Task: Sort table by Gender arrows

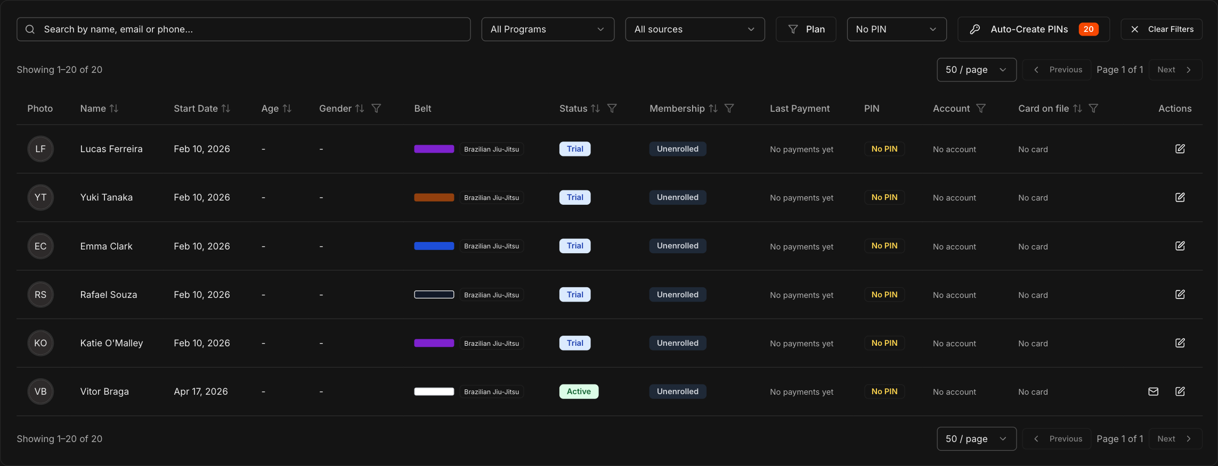Action: click(360, 109)
